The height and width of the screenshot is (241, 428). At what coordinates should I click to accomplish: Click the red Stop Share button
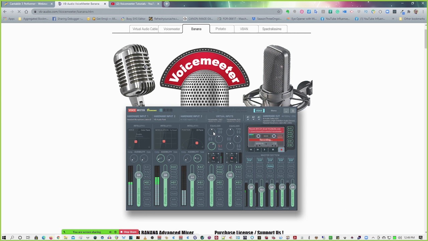point(128,232)
